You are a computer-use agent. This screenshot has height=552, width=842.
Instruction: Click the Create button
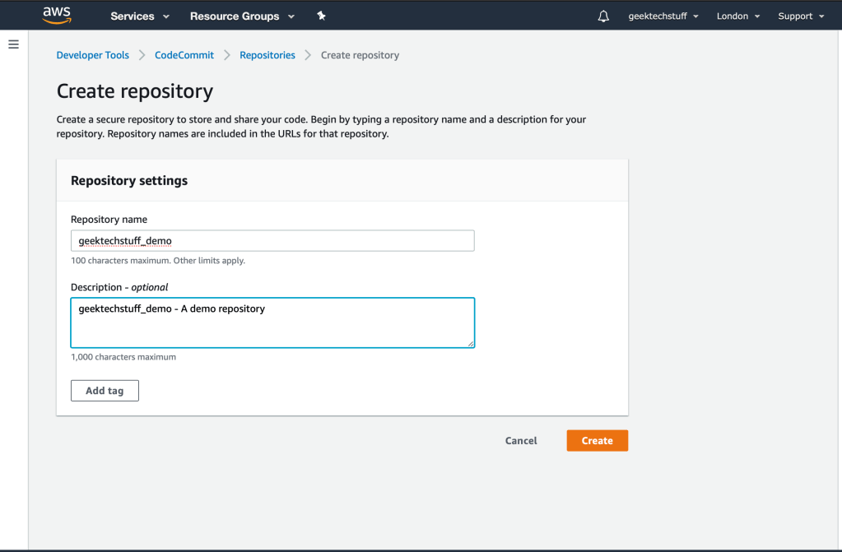[x=597, y=440]
